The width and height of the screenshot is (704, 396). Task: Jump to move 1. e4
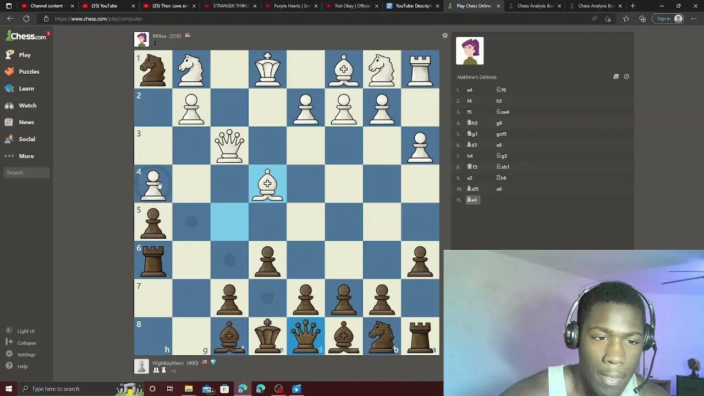click(x=470, y=90)
